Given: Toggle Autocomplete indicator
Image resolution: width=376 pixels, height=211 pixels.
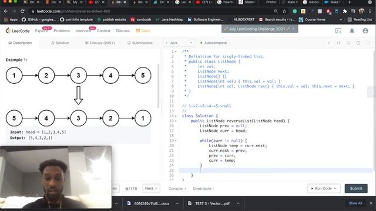Looking at the screenshot, I should [213, 43].
